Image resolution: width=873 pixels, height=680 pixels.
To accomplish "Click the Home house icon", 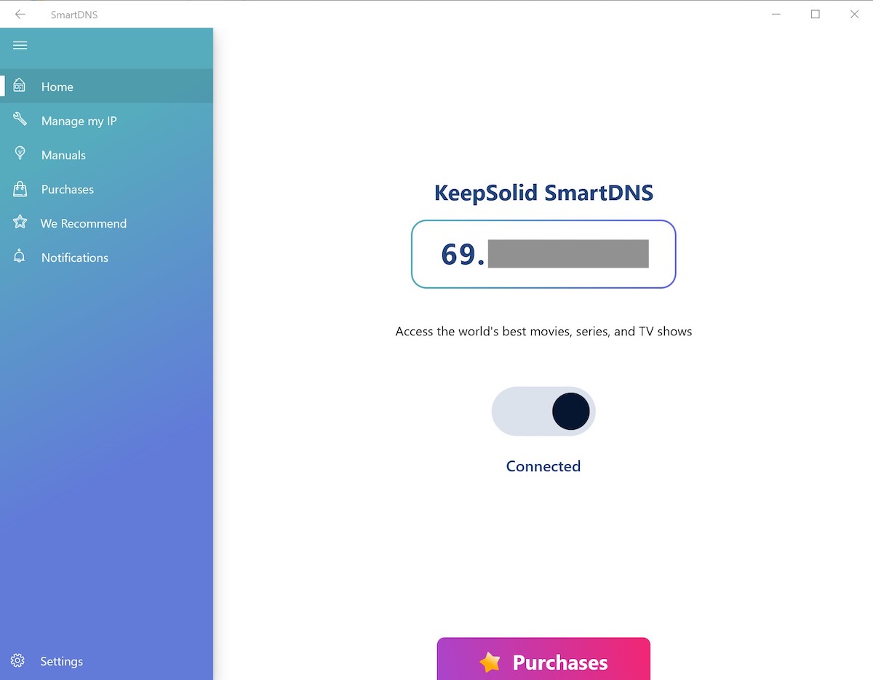I will (x=20, y=86).
